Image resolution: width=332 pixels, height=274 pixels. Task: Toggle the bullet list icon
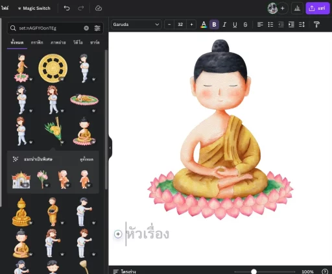270,25
